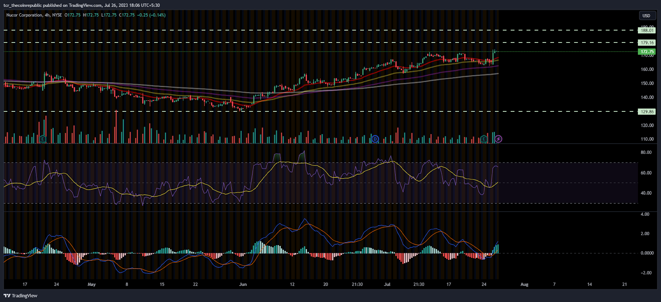Viewport: 661px width, 302px height.
Task: Select the 129.86 support level label
Action: click(x=647, y=111)
